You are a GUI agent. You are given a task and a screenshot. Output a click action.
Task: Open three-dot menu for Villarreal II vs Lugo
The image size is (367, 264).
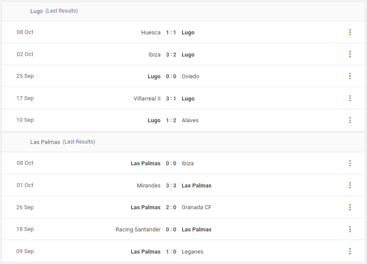(x=350, y=98)
